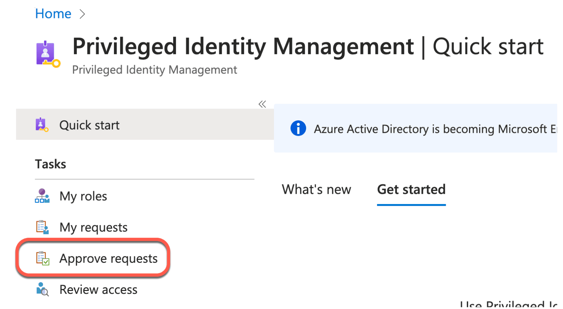The height and width of the screenshot is (309, 563).
Task: Click the My roles icon
Action: [x=42, y=196]
